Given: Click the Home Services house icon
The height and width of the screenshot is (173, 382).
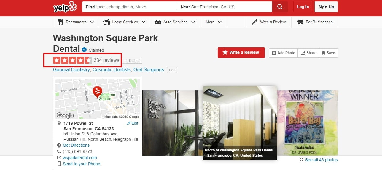Looking at the screenshot, I should pos(106,22).
